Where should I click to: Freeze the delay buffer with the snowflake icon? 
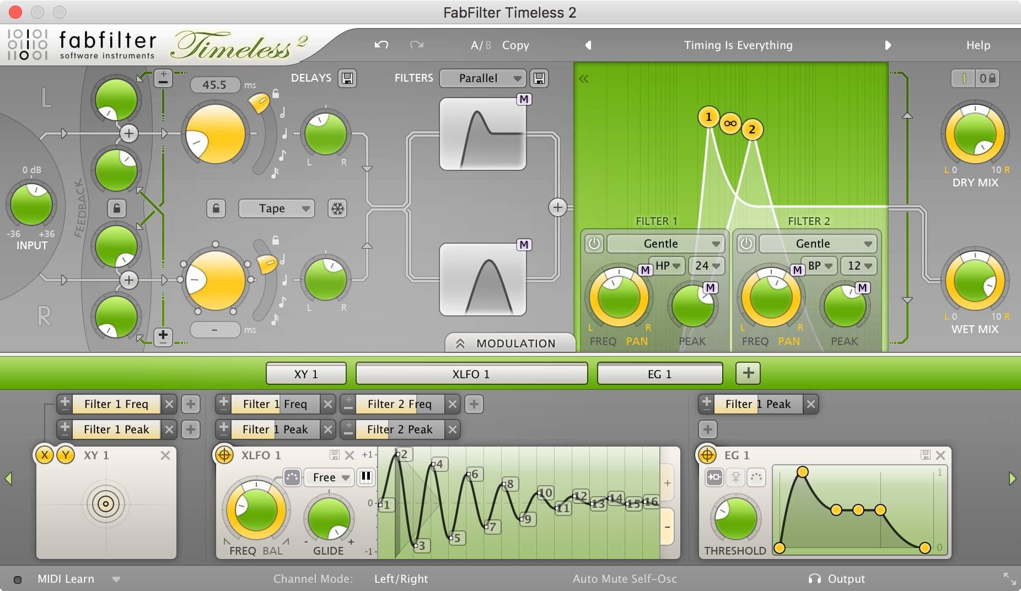coord(338,208)
